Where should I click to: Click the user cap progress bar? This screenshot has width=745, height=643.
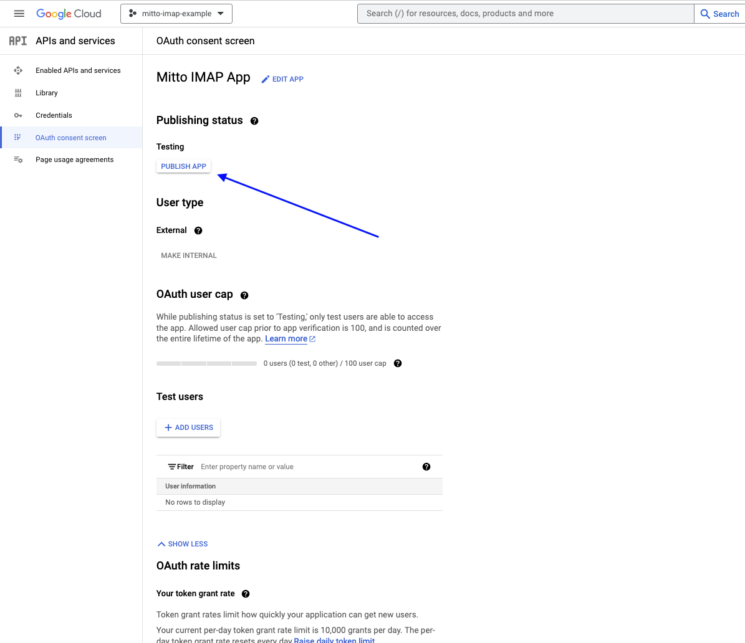[x=207, y=363]
